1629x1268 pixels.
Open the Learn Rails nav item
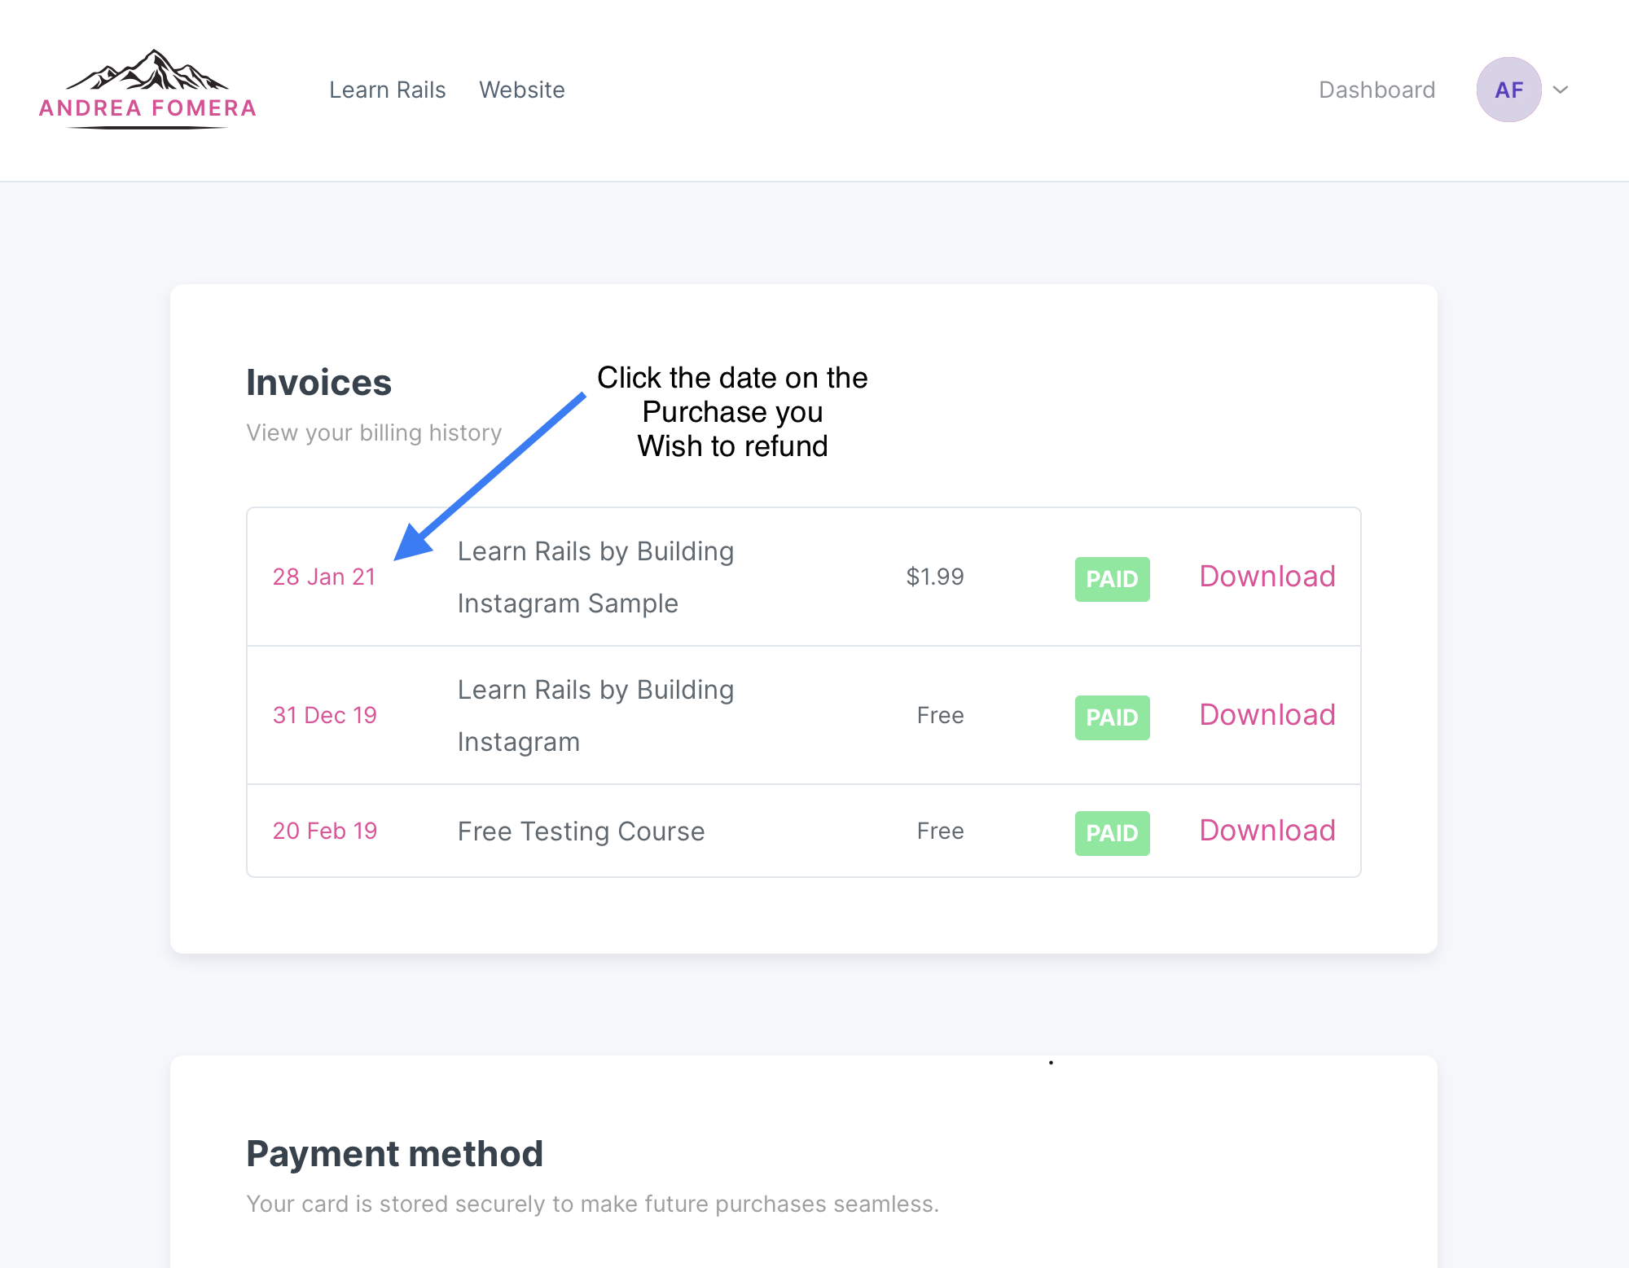coord(387,90)
